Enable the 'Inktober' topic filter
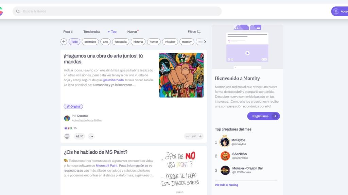Image resolution: width=348 pixels, height=195 pixels. click(x=170, y=41)
